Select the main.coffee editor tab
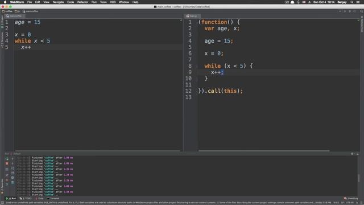 pos(15,16)
